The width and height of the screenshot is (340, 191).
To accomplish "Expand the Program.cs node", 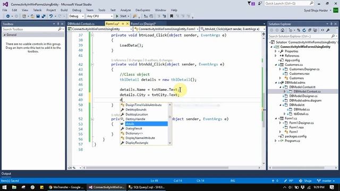I will (x=276, y=141).
